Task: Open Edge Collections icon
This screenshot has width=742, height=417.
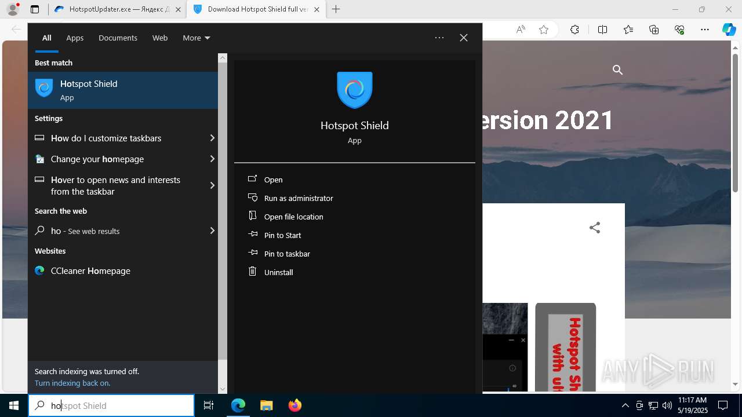Action: click(654, 30)
